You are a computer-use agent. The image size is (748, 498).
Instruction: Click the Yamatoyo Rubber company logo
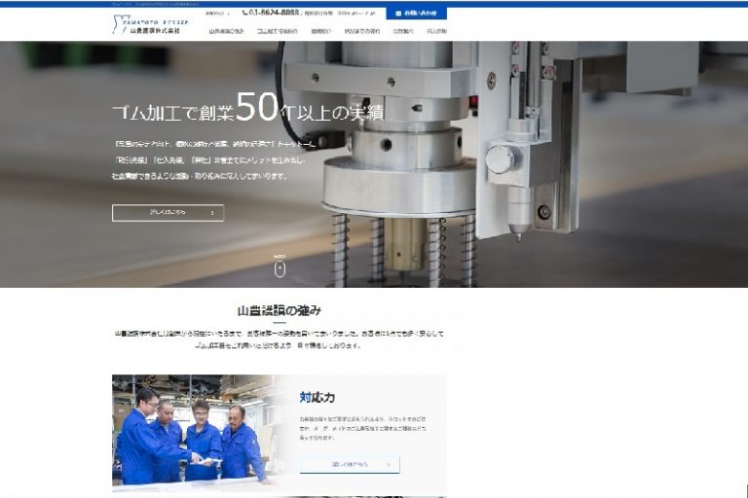point(150,24)
